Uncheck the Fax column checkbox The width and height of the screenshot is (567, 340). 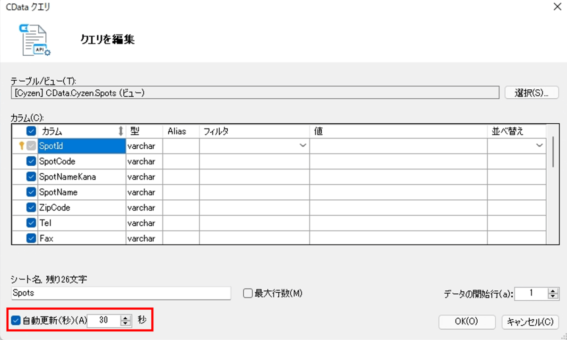pyautogui.click(x=31, y=238)
